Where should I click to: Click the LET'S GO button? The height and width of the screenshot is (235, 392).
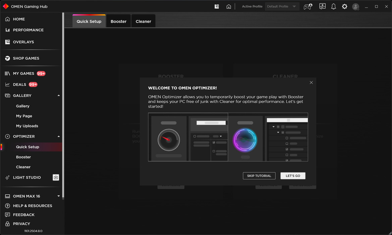coord(293,176)
